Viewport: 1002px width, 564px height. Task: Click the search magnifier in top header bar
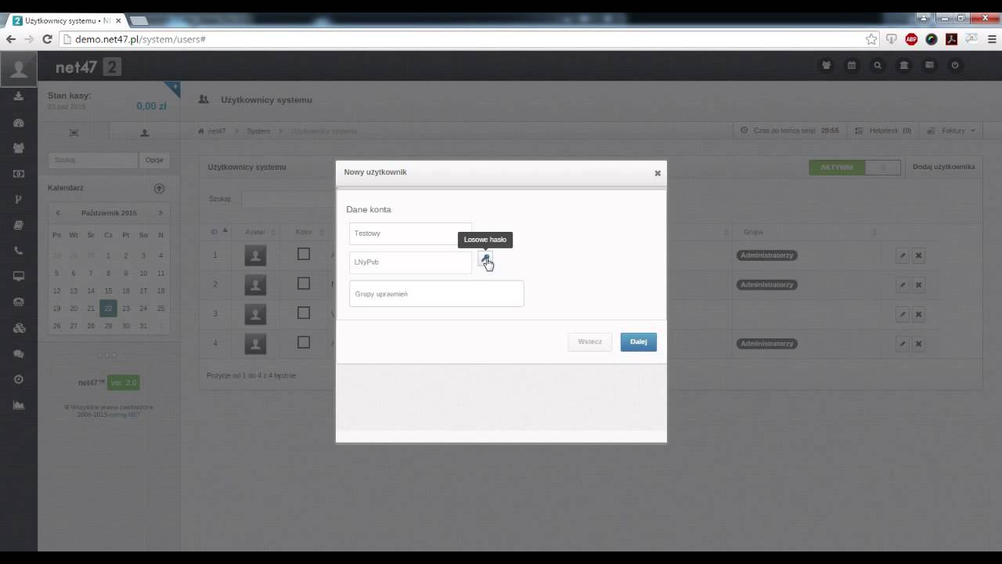tap(878, 66)
